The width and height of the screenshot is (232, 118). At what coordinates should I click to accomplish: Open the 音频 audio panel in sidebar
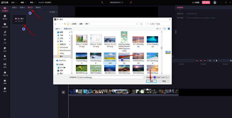5,33
